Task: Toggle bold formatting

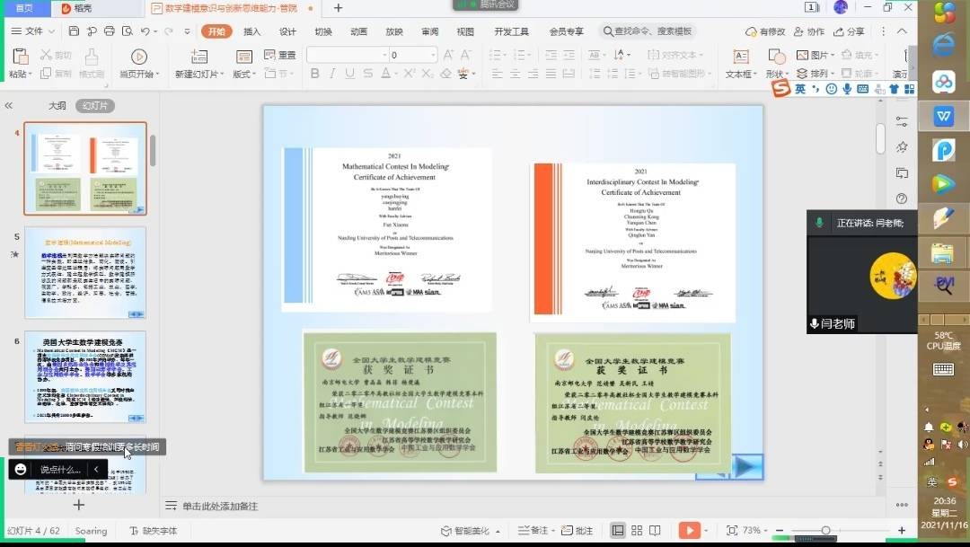Action: [313, 74]
